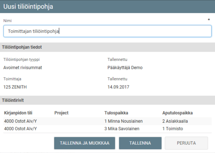Select the Aputulospaikka column header

[x=177, y=113]
